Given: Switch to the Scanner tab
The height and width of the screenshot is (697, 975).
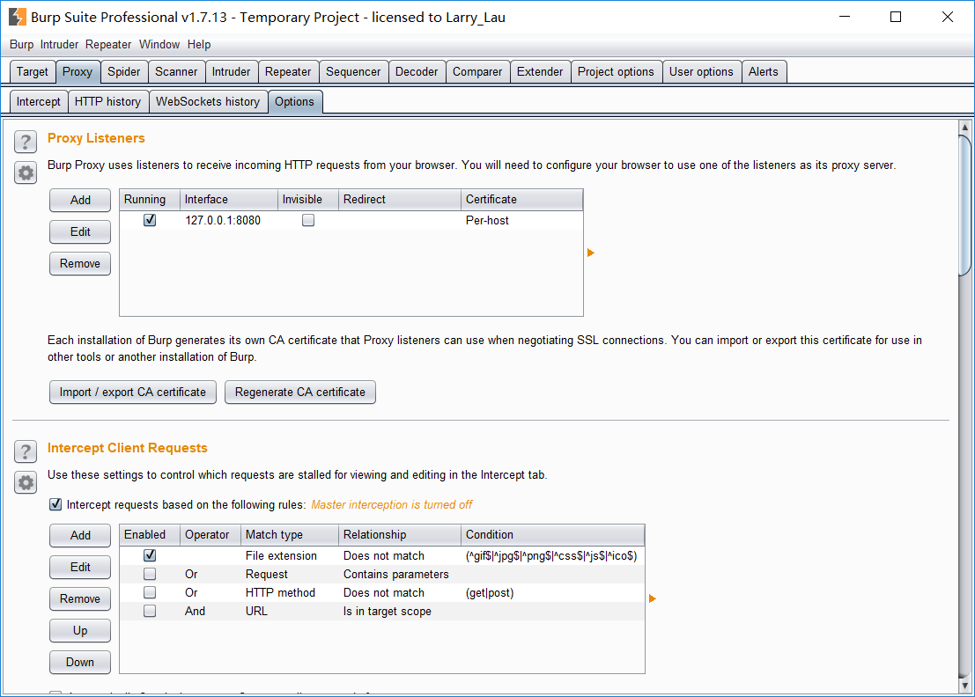Looking at the screenshot, I should [x=176, y=72].
